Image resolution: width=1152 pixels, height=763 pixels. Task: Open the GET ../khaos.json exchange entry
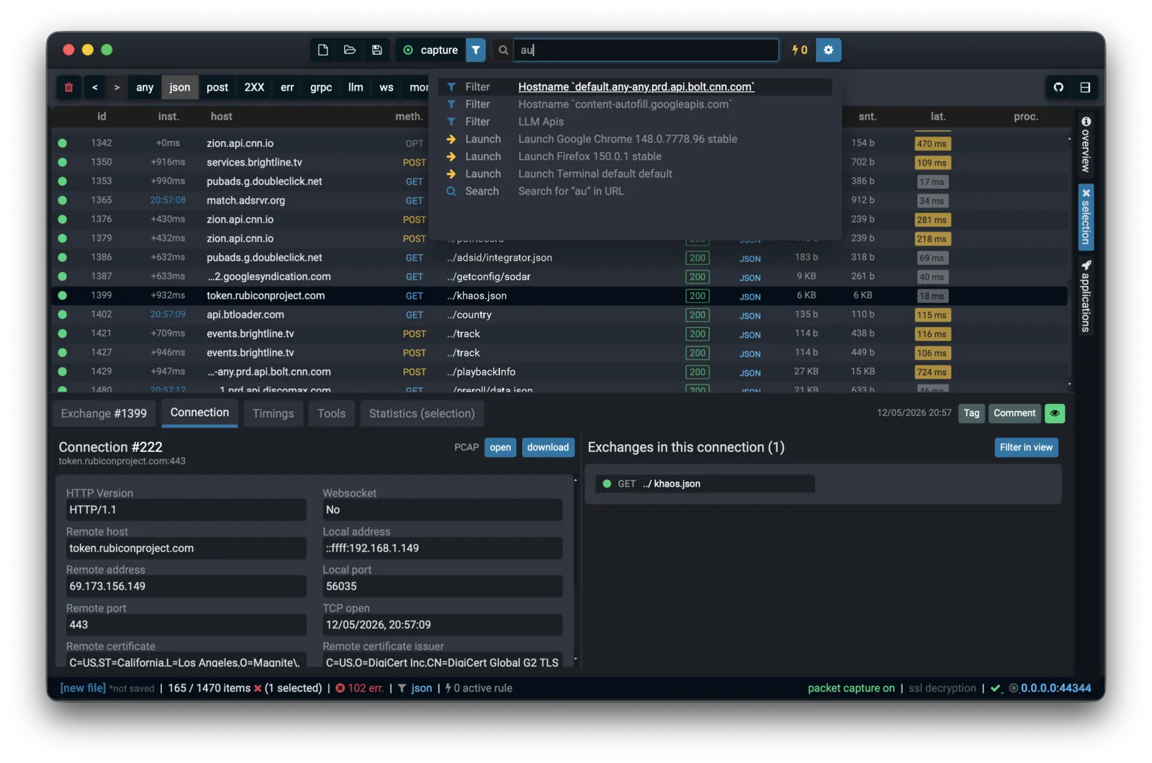pyautogui.click(x=706, y=484)
